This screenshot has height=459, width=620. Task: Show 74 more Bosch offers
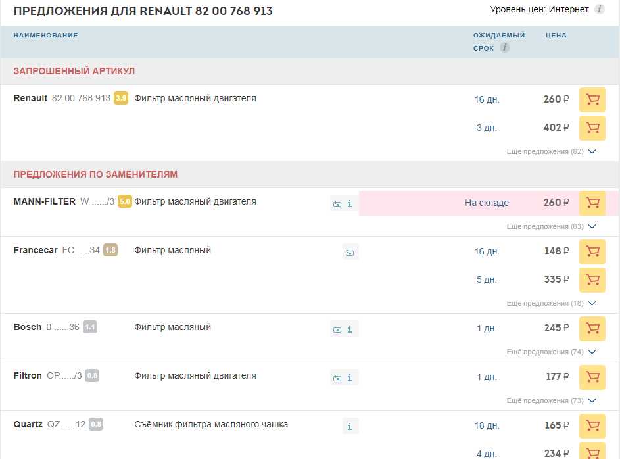click(551, 352)
